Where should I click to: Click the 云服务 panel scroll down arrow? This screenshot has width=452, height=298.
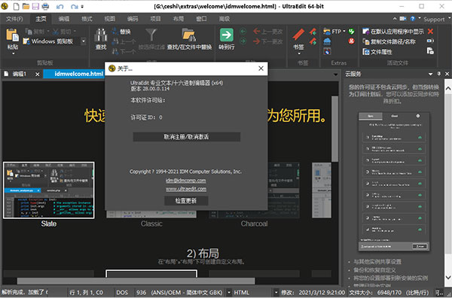tap(448, 278)
